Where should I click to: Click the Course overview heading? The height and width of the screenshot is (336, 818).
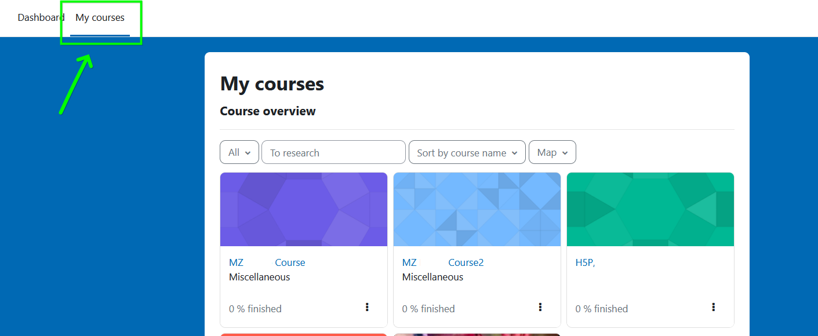click(268, 111)
